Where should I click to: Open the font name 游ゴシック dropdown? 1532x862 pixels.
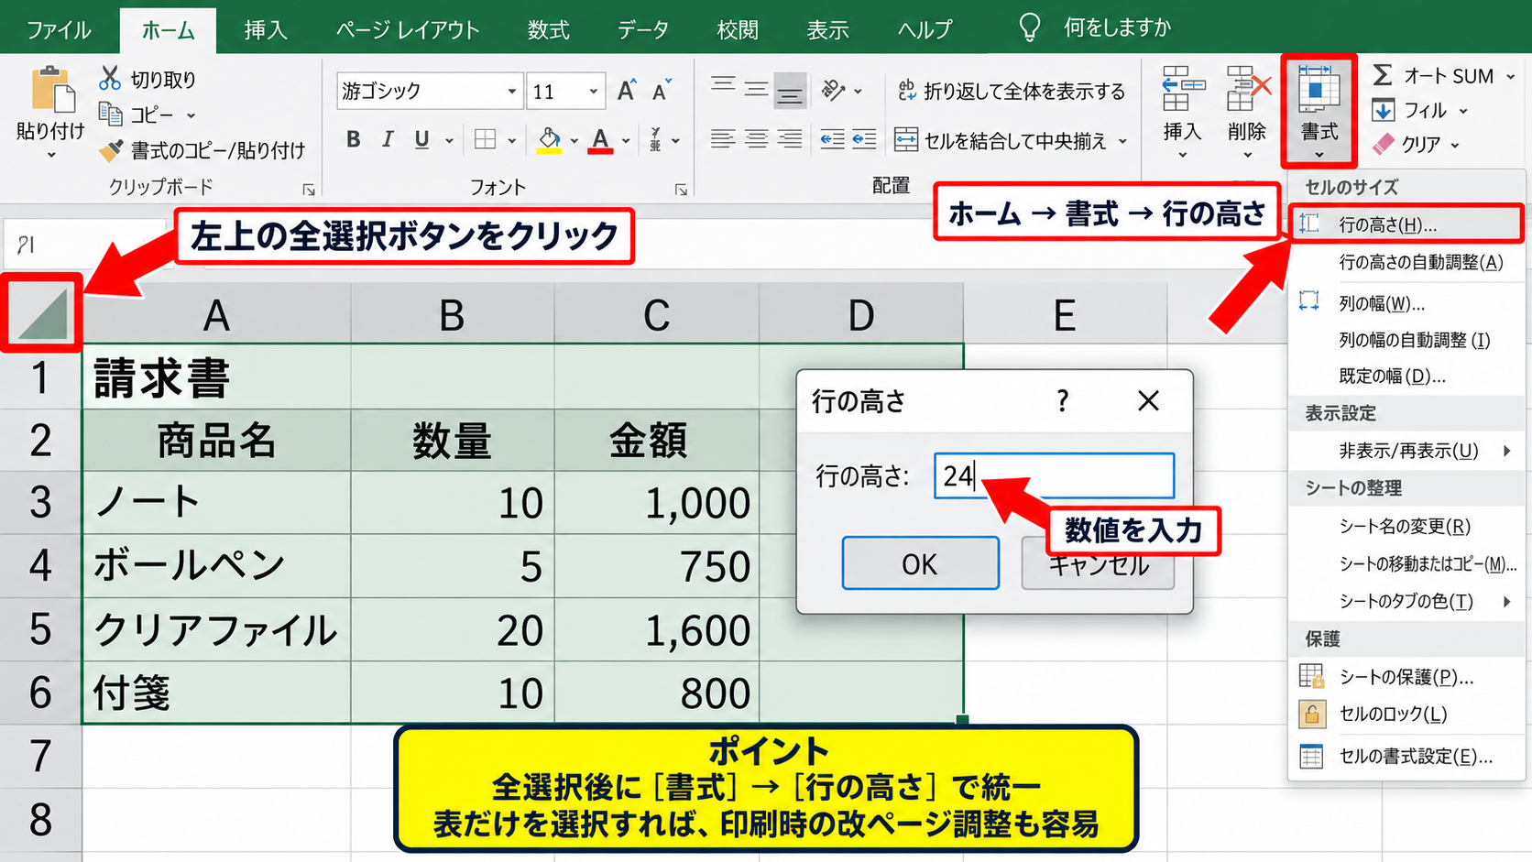coord(512,91)
